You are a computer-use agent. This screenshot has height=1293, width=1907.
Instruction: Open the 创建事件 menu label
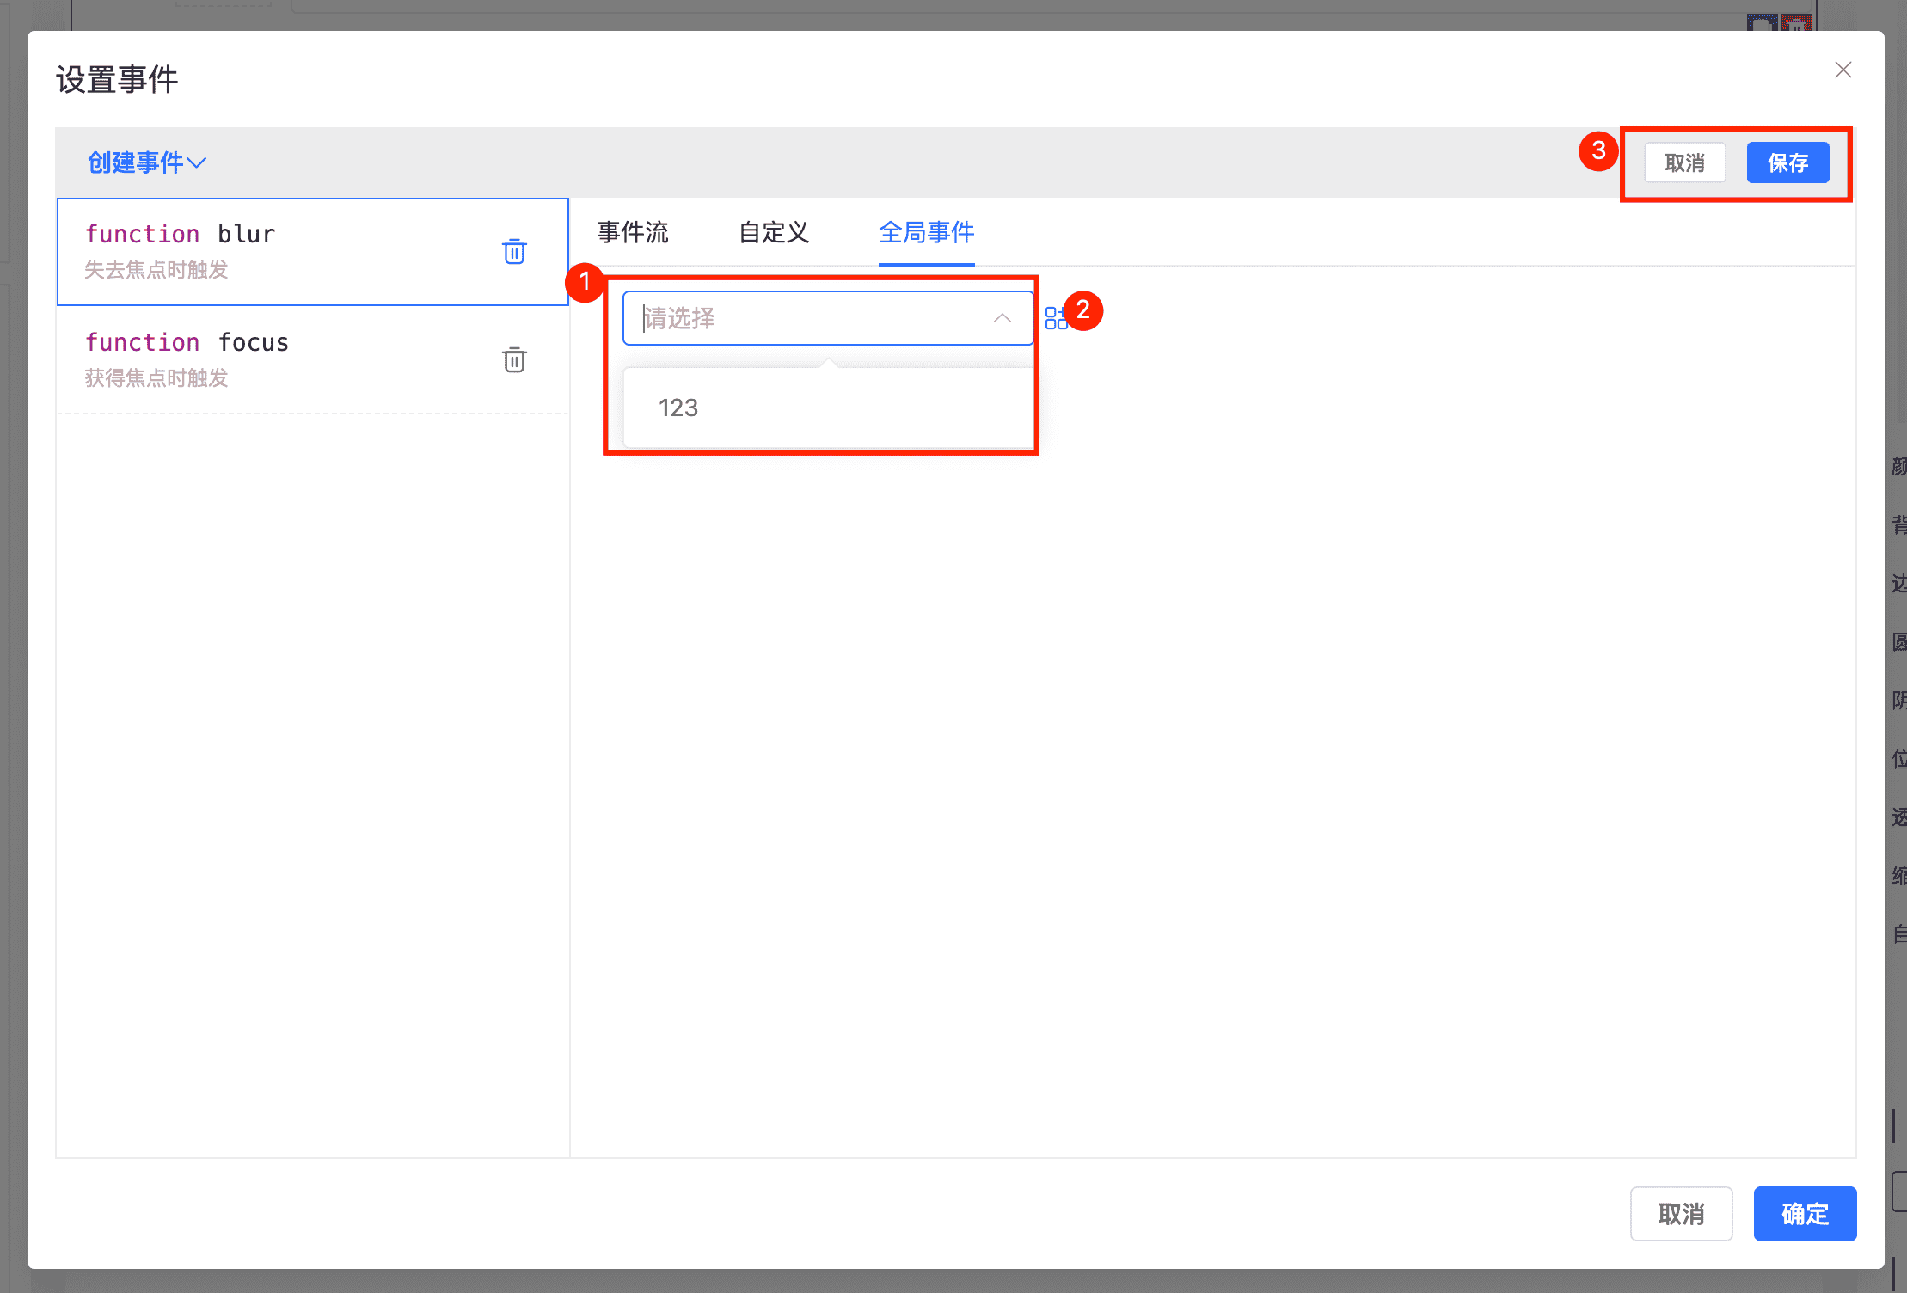(135, 162)
